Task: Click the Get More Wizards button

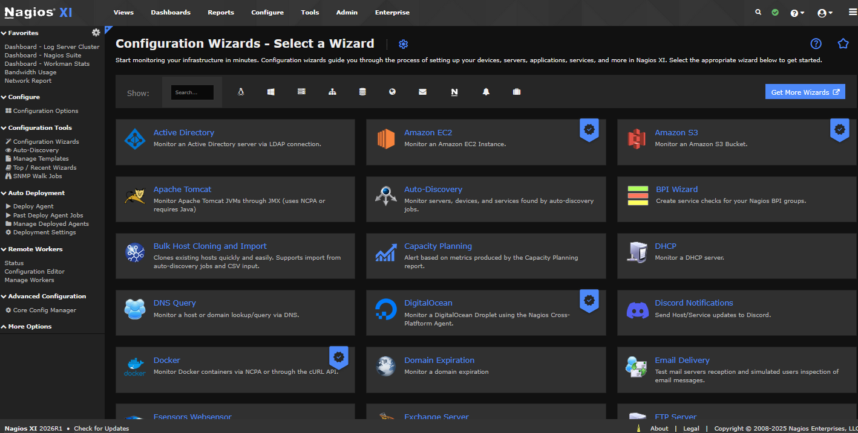Action: coord(805,91)
